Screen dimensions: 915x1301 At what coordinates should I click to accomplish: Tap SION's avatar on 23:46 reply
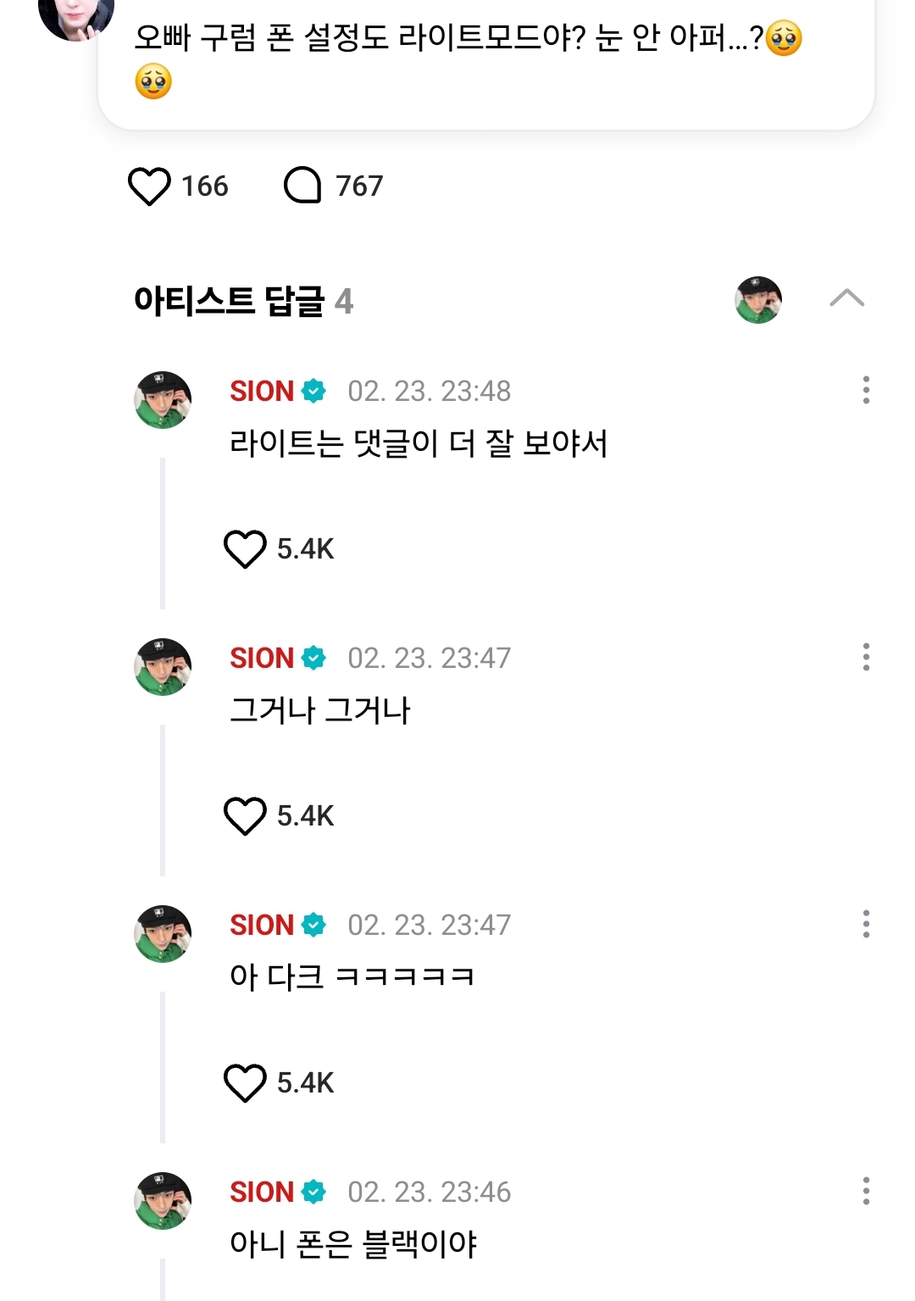[163, 1201]
